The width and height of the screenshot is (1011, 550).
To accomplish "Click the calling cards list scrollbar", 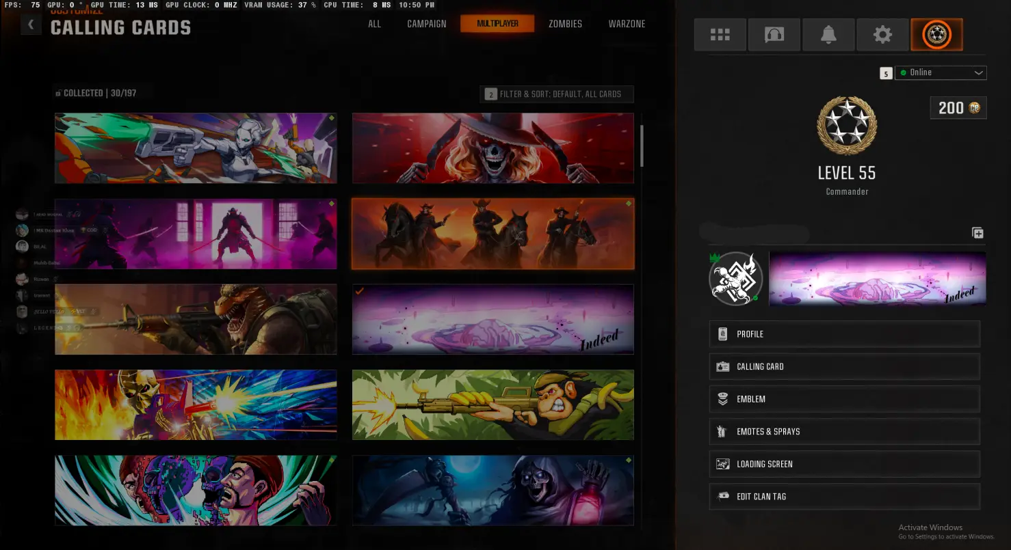I will 642,146.
